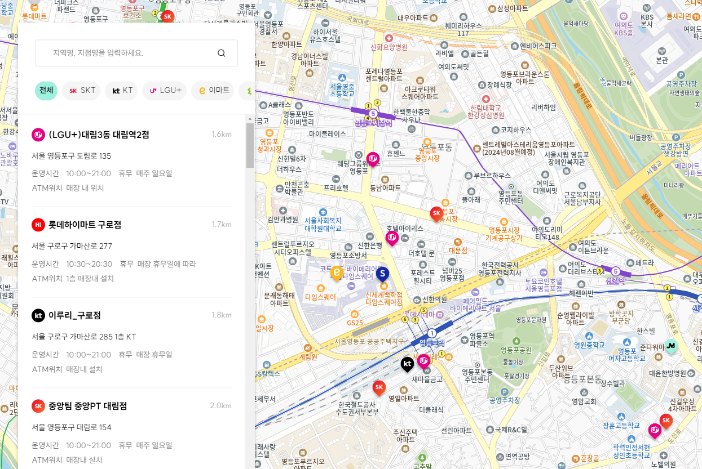Screen dimensions: 702x469
Task: Click the GS25 label on map
Action: (x=355, y=323)
